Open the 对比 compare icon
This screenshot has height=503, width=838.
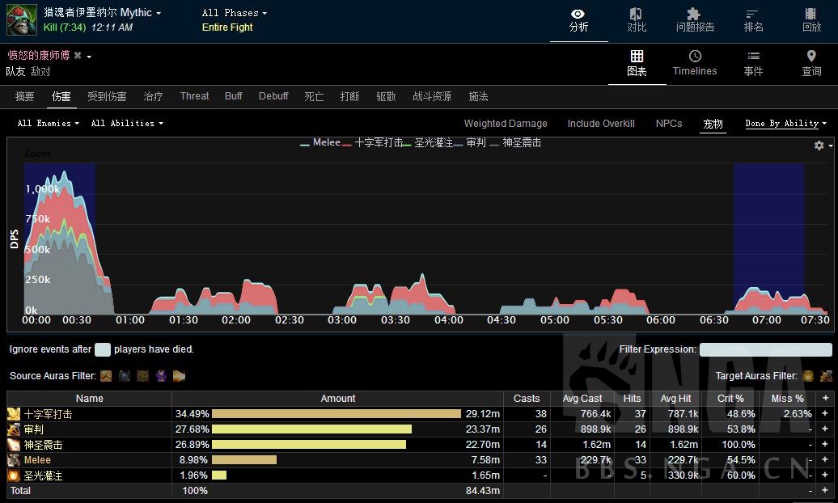[x=636, y=14]
